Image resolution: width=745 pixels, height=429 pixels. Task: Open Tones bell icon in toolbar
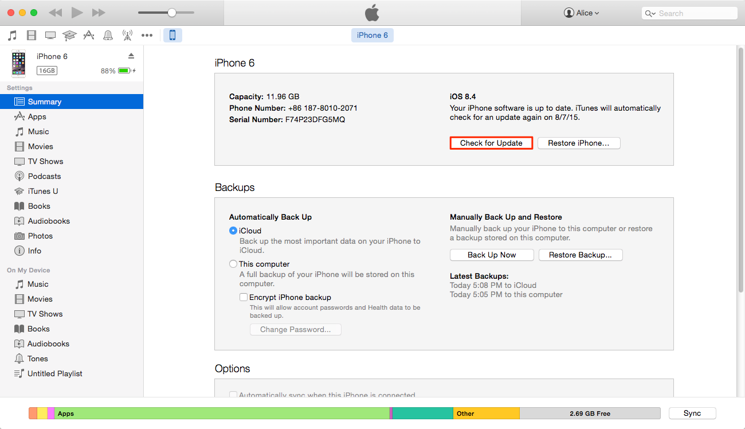point(108,36)
